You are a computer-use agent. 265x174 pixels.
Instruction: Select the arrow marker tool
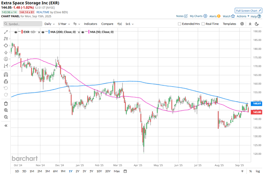pyautogui.click(x=6, y=52)
